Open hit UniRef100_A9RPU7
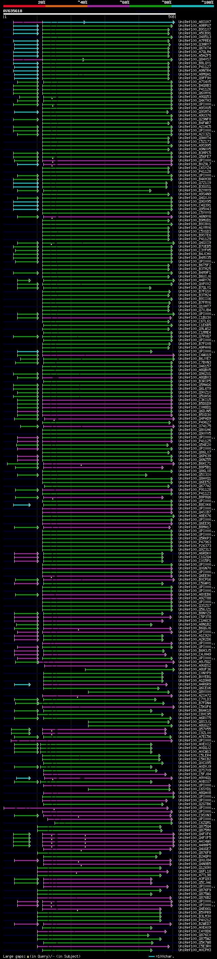Image resolution: width=217 pixels, height=959 pixels. 195,26
